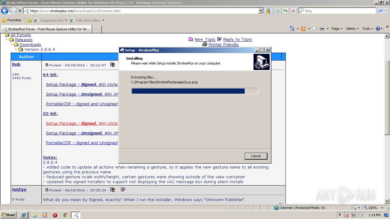This screenshot has width=390, height=219.
Task: Open the Downloads breadcrumb link
Action: (30, 44)
